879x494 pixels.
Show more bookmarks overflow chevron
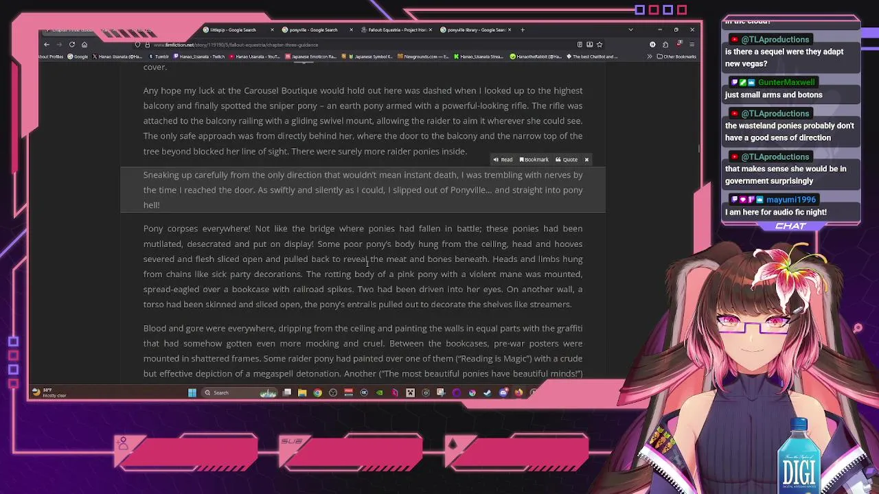pos(650,56)
